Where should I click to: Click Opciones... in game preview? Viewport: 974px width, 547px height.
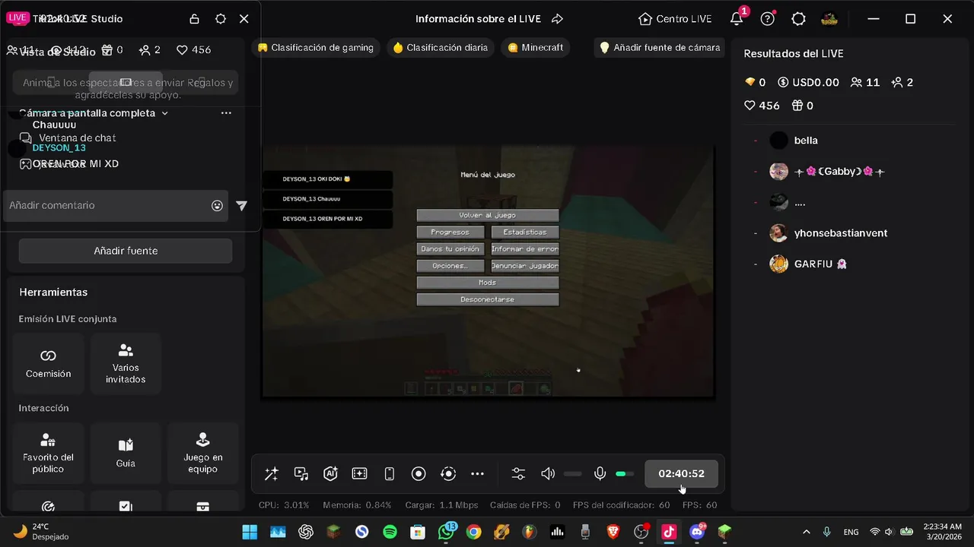pos(450,266)
